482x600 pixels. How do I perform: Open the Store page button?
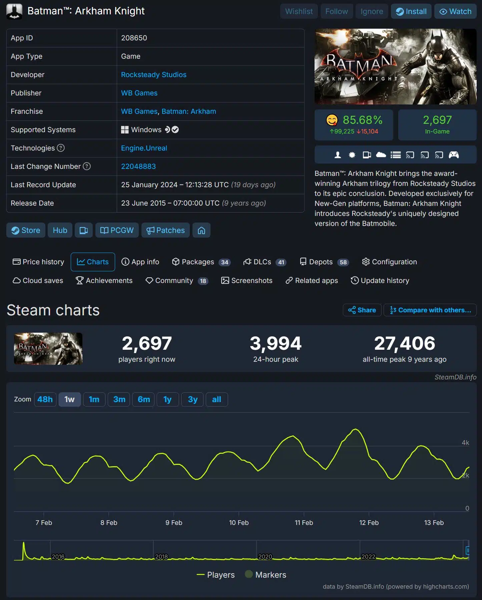(26, 230)
